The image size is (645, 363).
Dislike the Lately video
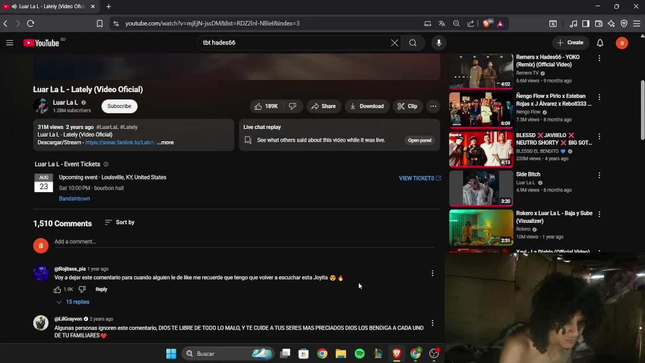pos(292,106)
